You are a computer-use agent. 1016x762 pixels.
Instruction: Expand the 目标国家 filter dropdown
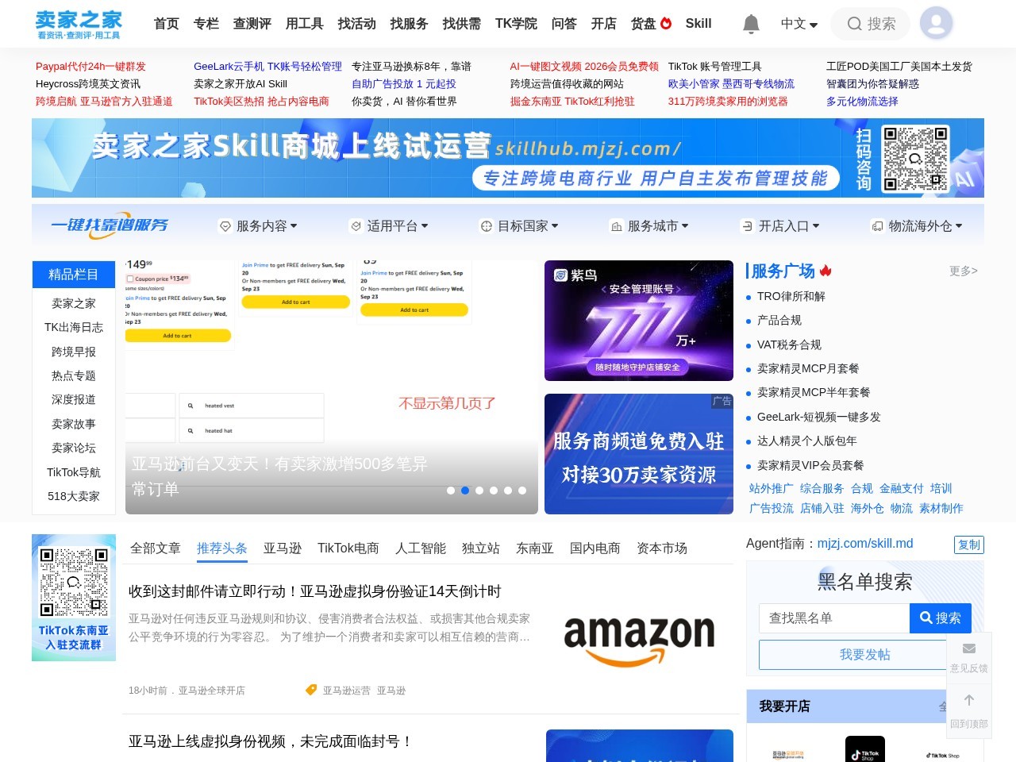point(519,226)
